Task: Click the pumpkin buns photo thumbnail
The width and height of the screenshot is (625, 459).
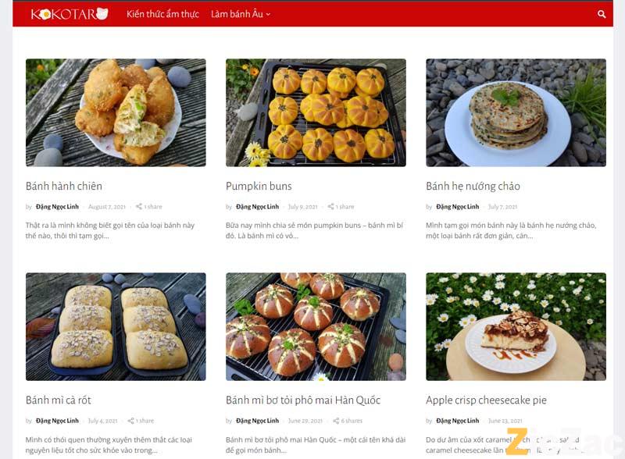Action: [x=316, y=112]
